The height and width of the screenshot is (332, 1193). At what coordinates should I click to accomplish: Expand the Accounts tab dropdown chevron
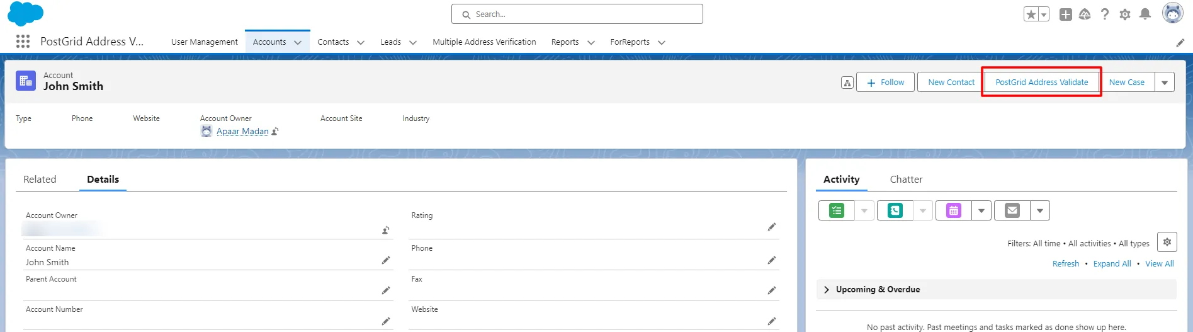(298, 42)
